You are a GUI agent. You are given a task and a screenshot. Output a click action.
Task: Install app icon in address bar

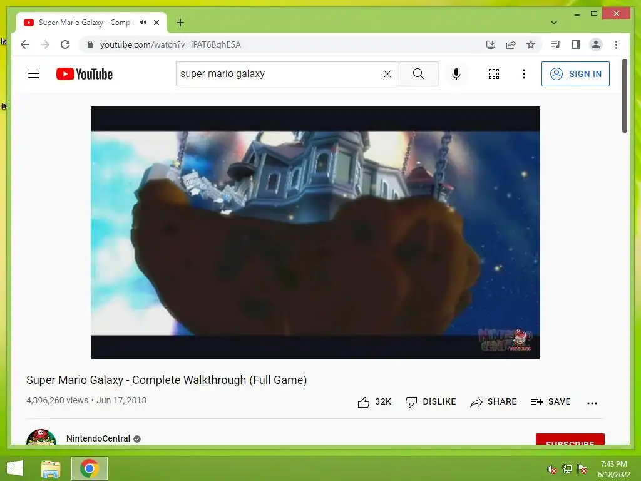coord(491,44)
